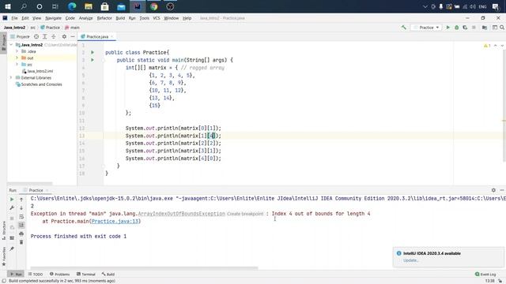This screenshot has height=284, width=506.
Task: Collapse all nodes in Project panel
Action: click(54, 37)
